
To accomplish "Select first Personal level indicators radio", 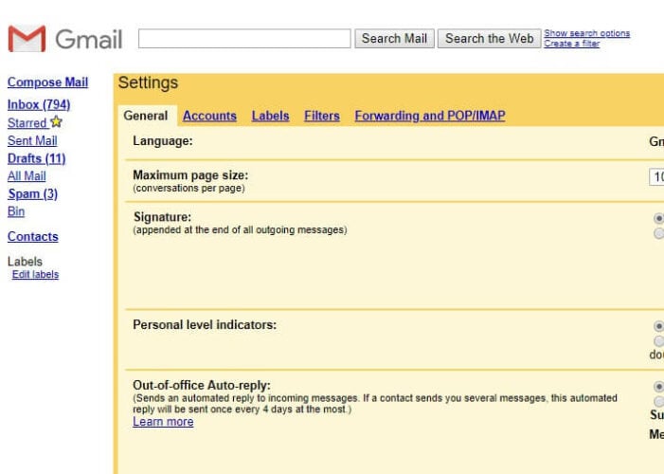I will tap(658, 326).
